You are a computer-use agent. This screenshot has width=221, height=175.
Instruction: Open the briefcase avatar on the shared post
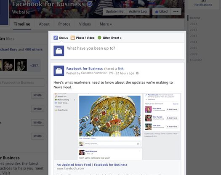tap(59, 71)
